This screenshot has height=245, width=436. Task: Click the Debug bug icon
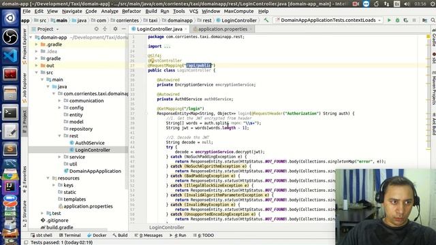point(397,20)
